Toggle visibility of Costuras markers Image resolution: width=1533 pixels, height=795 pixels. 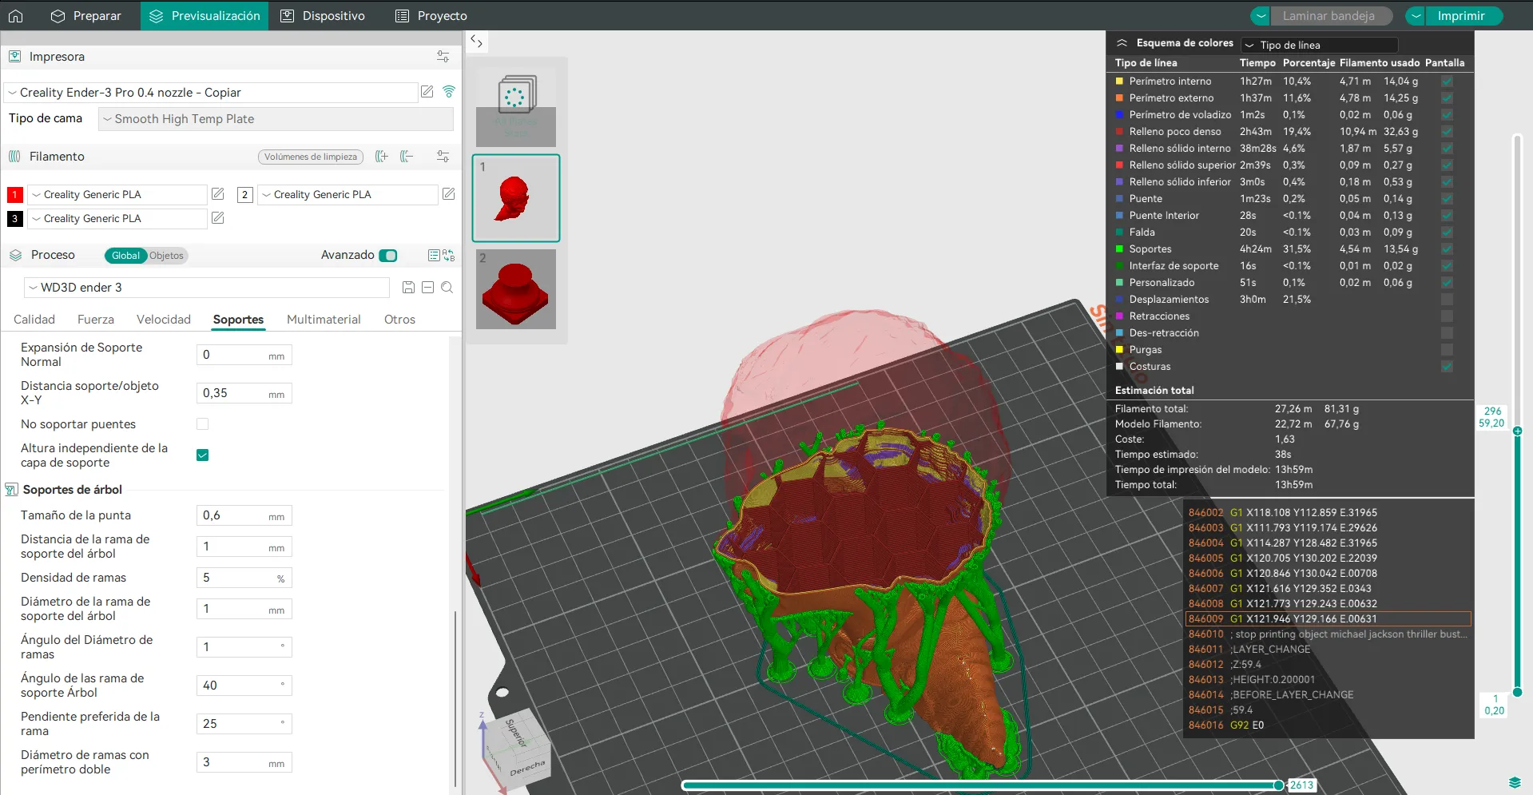[1447, 367]
